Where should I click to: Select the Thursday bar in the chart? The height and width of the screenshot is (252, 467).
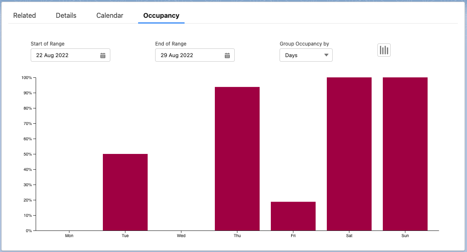click(x=237, y=158)
